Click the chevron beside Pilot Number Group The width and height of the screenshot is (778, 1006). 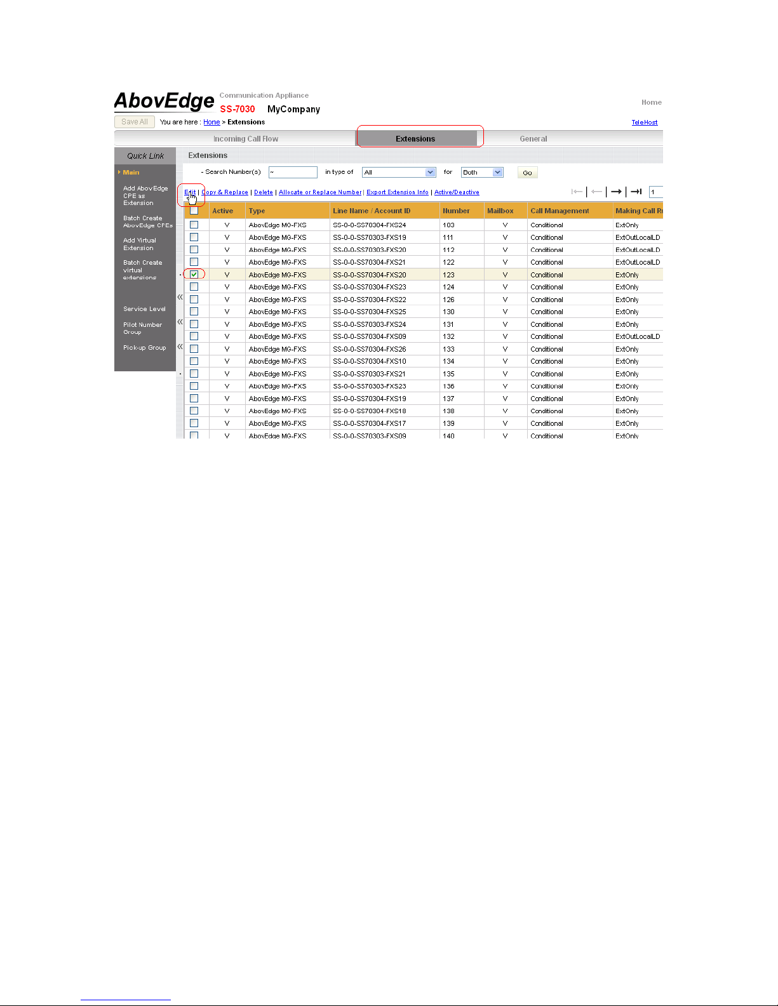[180, 322]
